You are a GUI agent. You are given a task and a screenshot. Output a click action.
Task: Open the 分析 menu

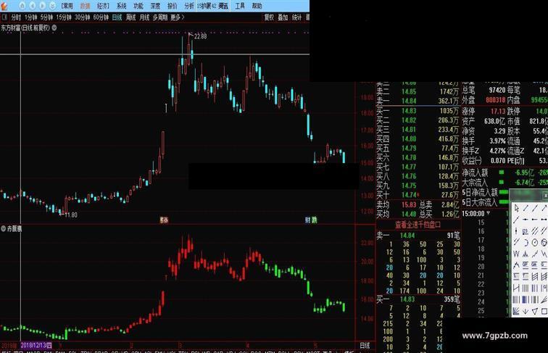[x=189, y=6]
